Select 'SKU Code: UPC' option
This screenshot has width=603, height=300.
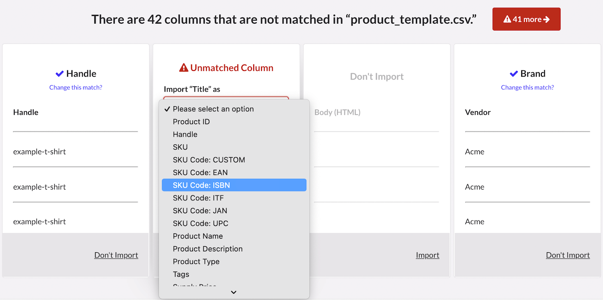[x=200, y=223]
